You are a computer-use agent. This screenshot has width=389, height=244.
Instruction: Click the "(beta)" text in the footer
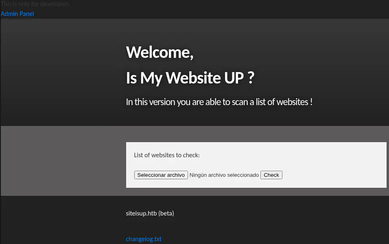click(166, 213)
